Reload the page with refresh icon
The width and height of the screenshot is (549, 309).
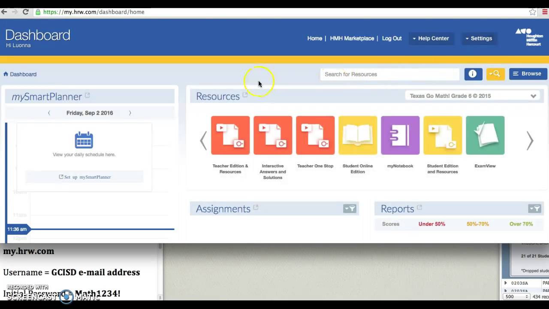tap(26, 12)
